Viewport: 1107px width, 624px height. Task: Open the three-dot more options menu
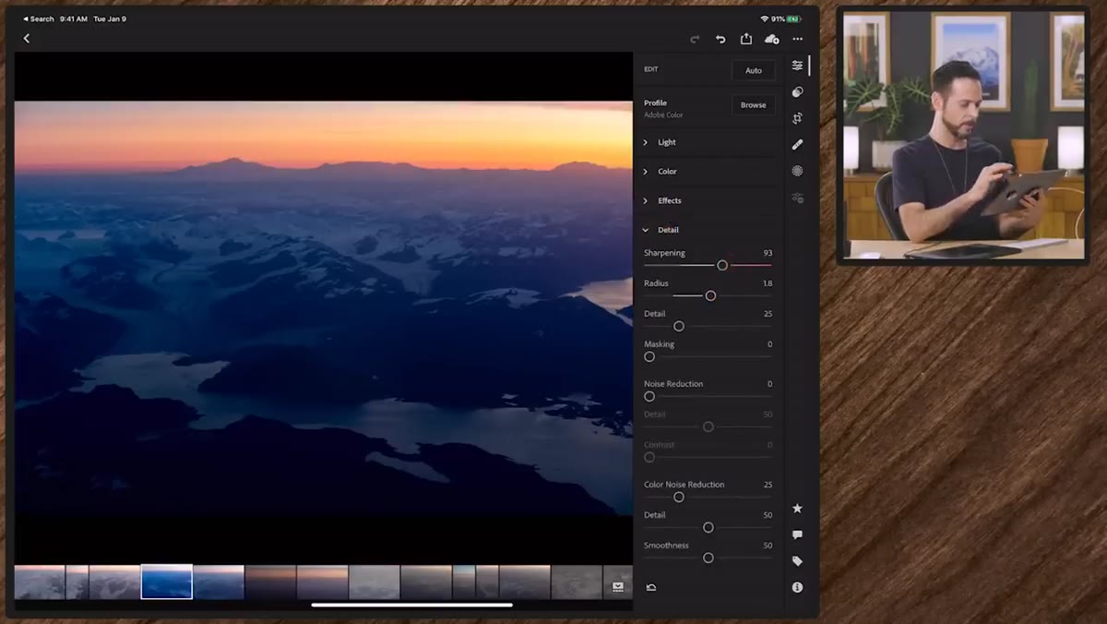coord(798,39)
